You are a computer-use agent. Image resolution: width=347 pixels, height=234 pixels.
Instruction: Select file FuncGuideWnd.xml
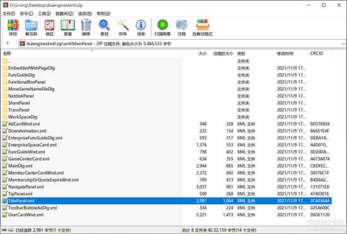[167, 152]
